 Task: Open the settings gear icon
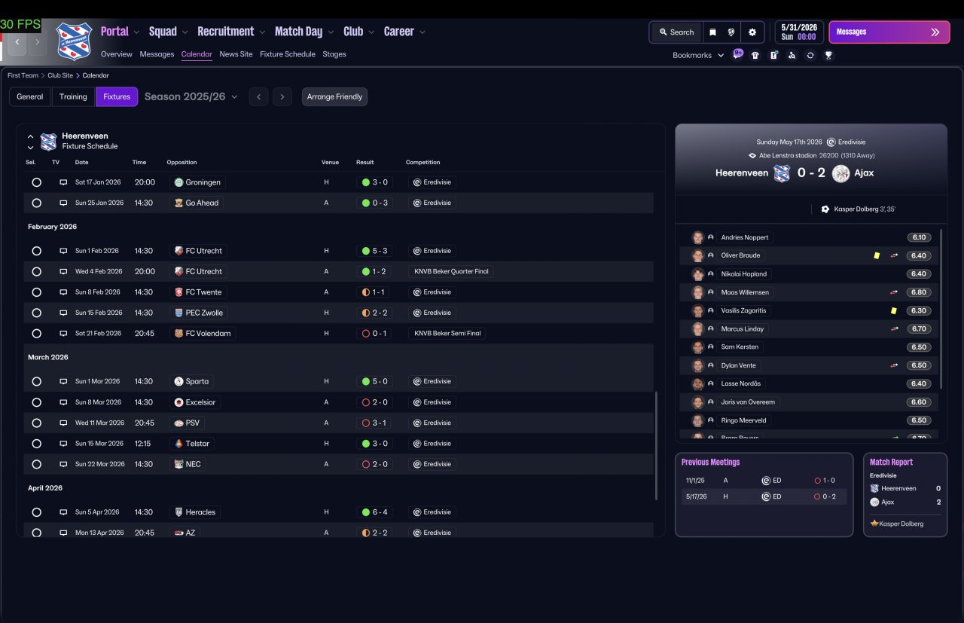tap(752, 32)
